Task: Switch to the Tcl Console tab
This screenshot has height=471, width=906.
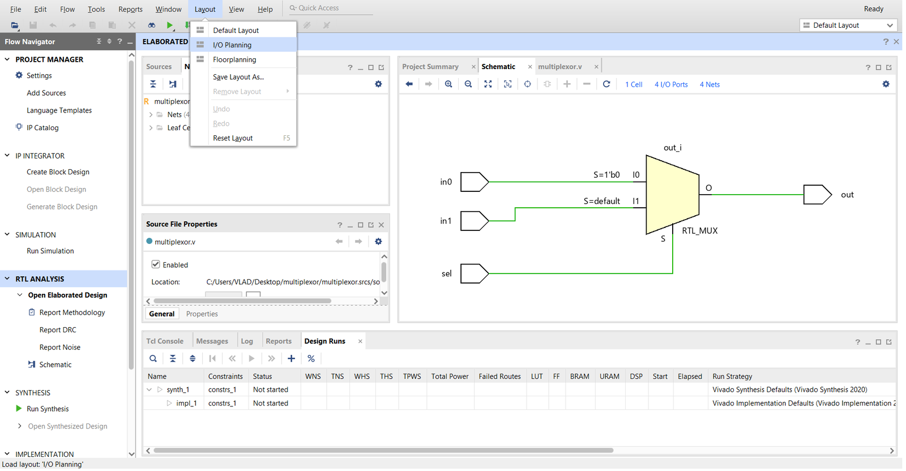Action: click(165, 341)
